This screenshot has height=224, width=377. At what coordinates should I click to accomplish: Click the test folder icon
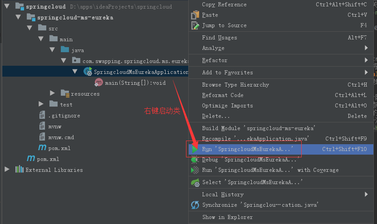click(x=54, y=104)
